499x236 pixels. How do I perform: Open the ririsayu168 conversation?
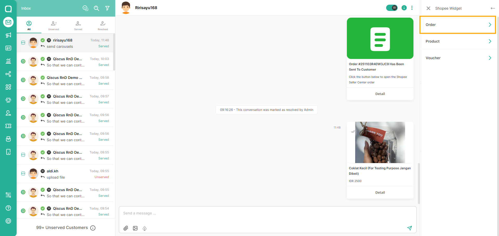coord(65,43)
